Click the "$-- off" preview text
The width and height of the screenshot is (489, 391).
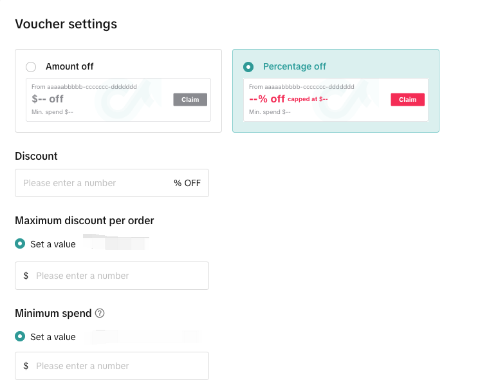click(x=48, y=99)
